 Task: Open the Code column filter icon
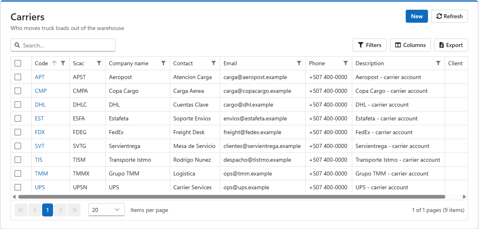tap(63, 63)
